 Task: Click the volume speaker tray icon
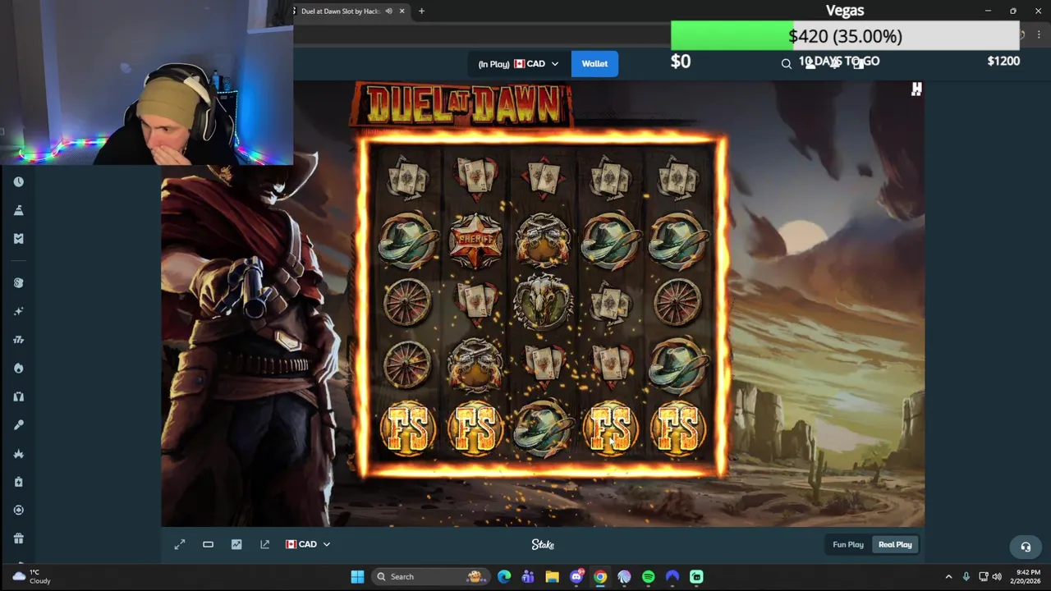(x=997, y=577)
